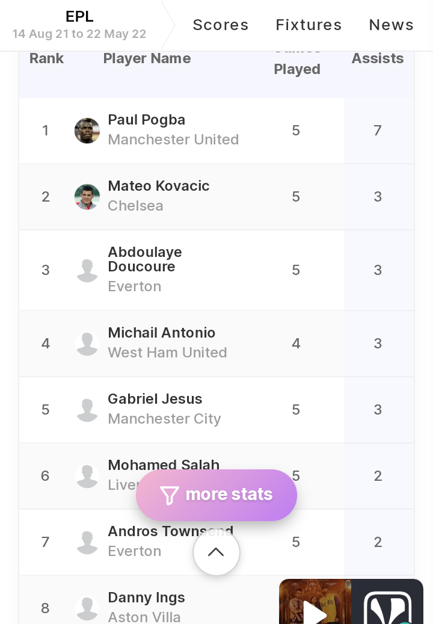The width and height of the screenshot is (433, 624).
Task: Open the News tab
Action: (x=392, y=25)
